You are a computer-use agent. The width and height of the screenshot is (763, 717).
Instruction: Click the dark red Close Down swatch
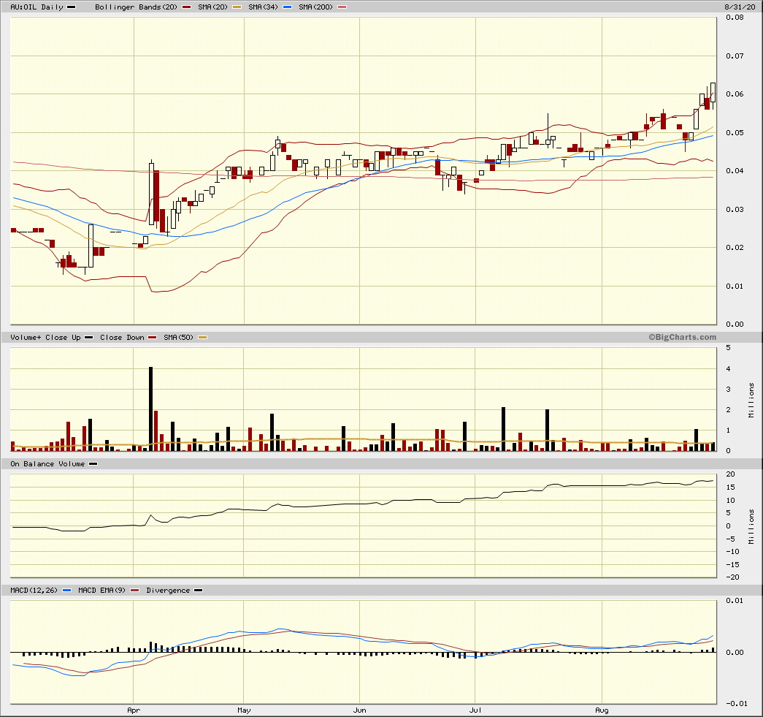[x=153, y=337]
